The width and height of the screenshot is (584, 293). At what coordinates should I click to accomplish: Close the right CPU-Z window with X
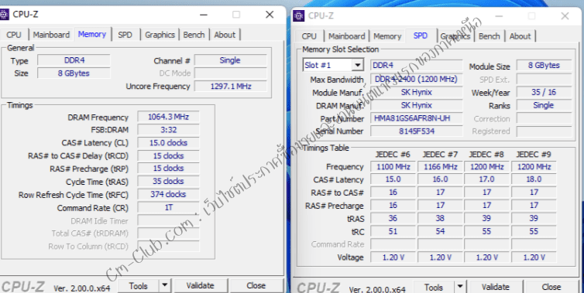click(565, 16)
